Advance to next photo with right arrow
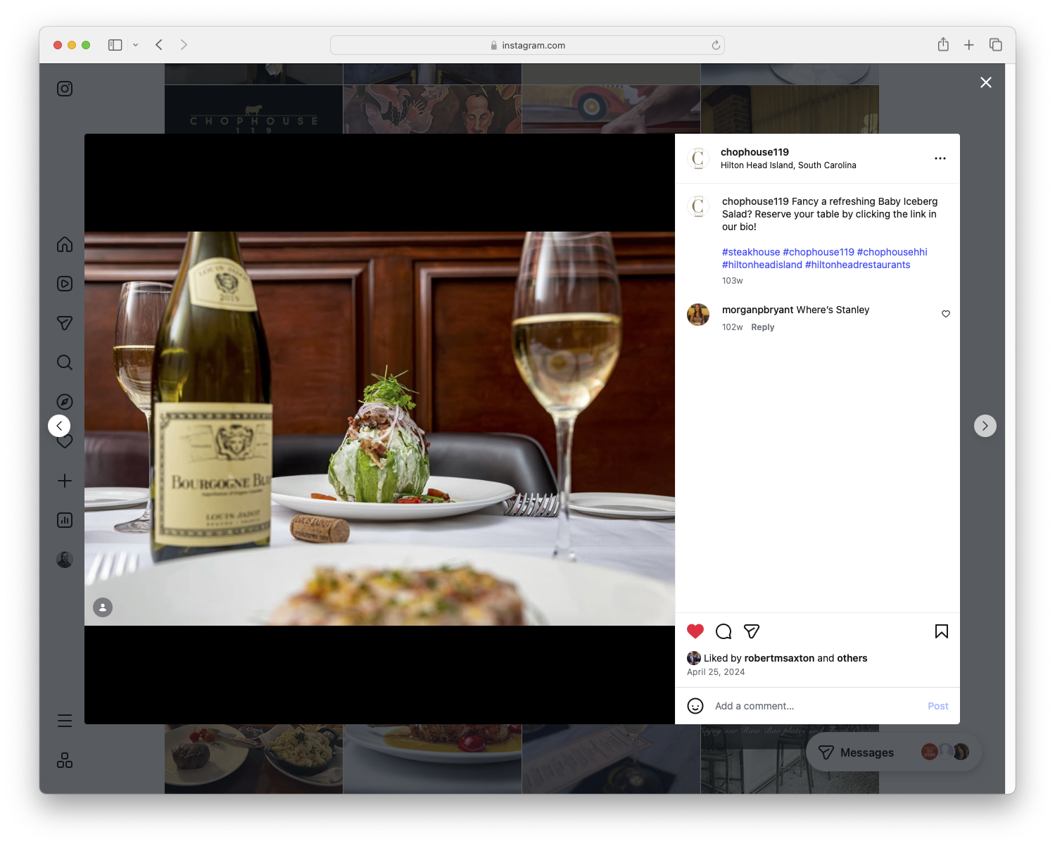This screenshot has height=846, width=1055. tap(985, 425)
